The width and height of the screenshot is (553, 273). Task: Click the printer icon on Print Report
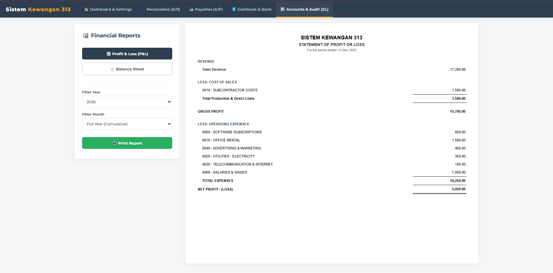click(114, 143)
